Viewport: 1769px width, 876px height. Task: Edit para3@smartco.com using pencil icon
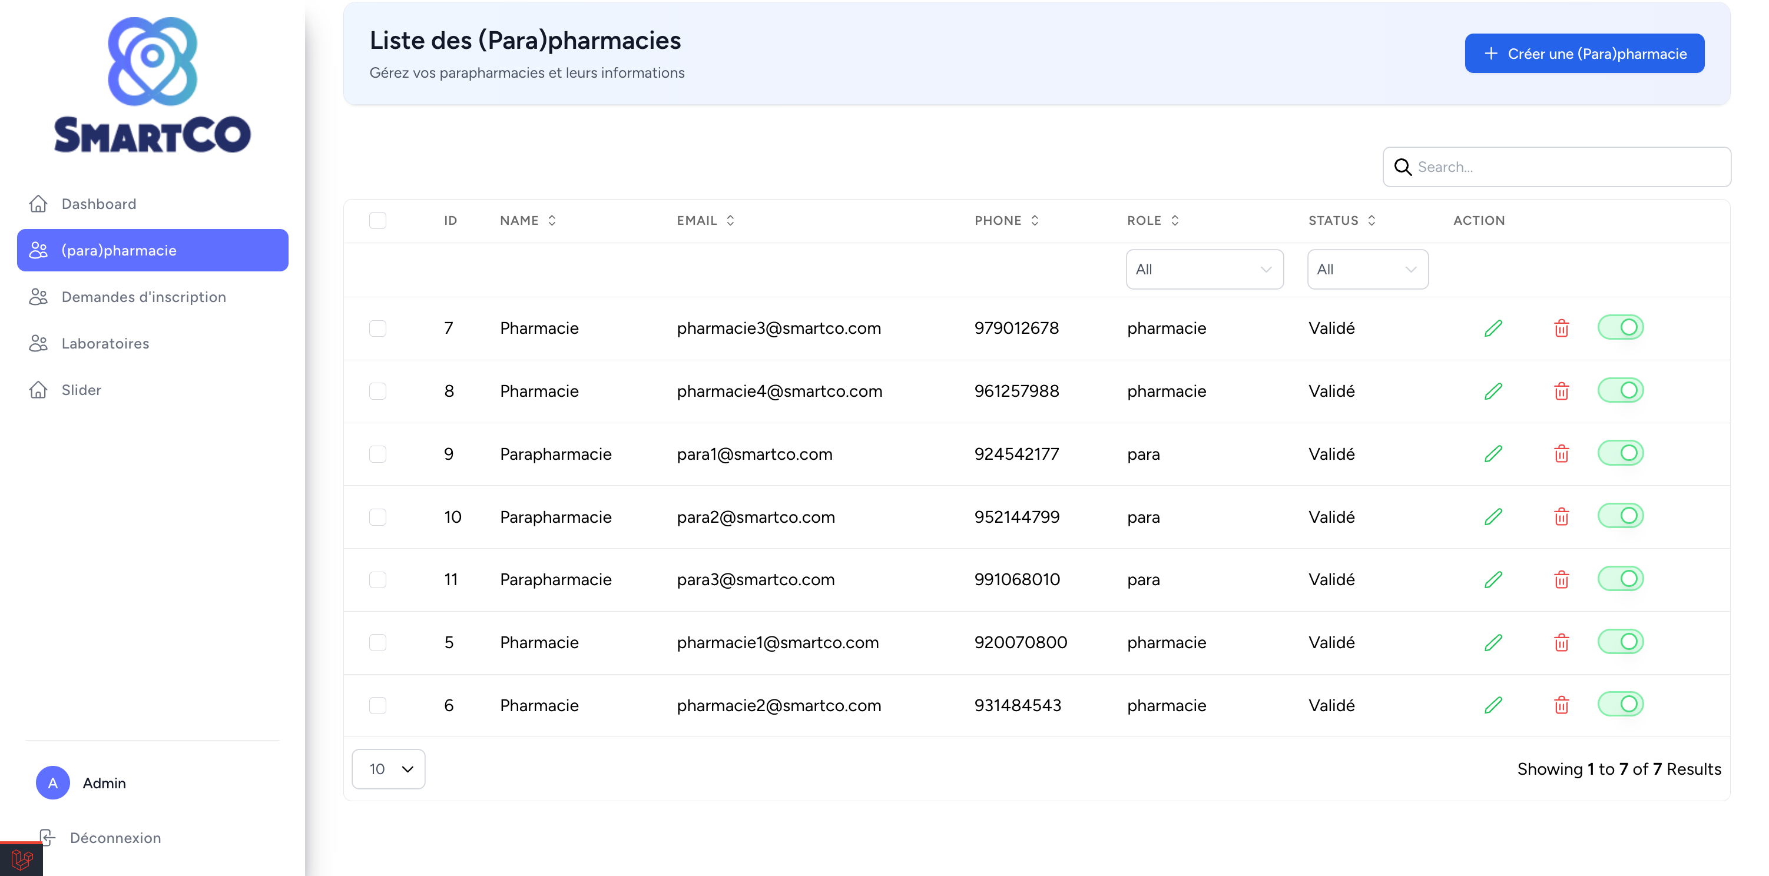(x=1493, y=580)
